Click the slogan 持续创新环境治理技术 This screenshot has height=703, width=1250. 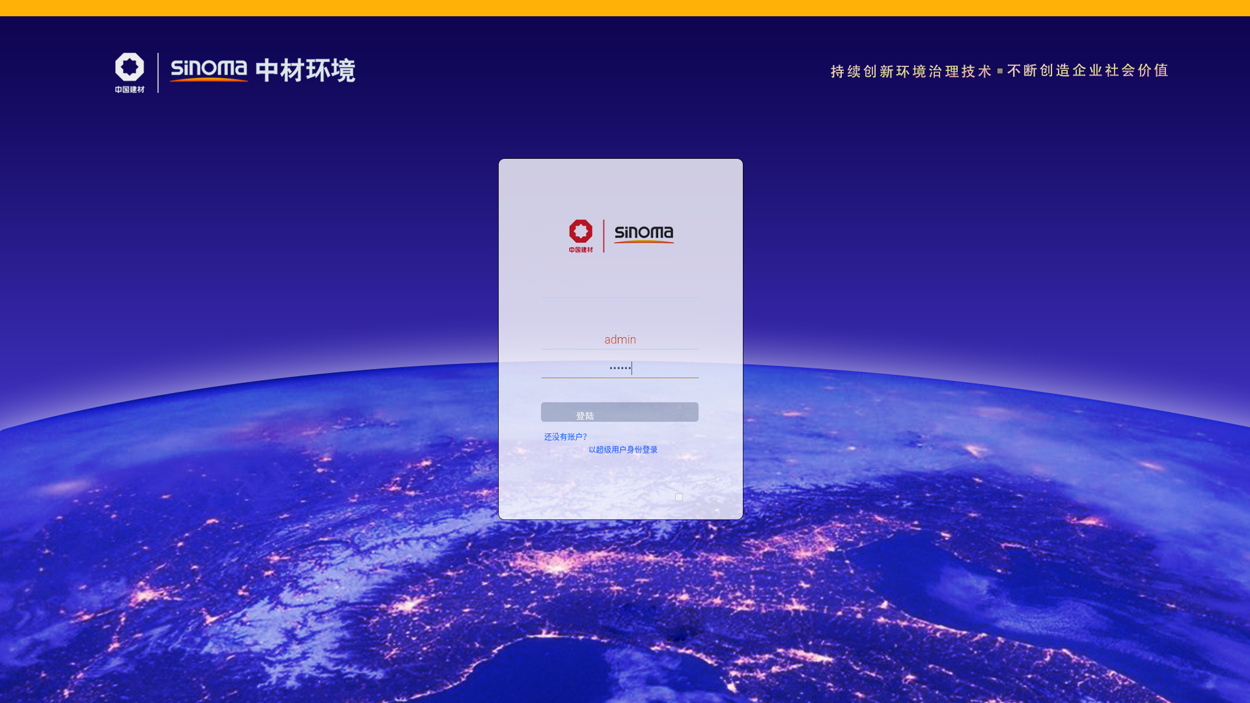pyautogui.click(x=911, y=72)
